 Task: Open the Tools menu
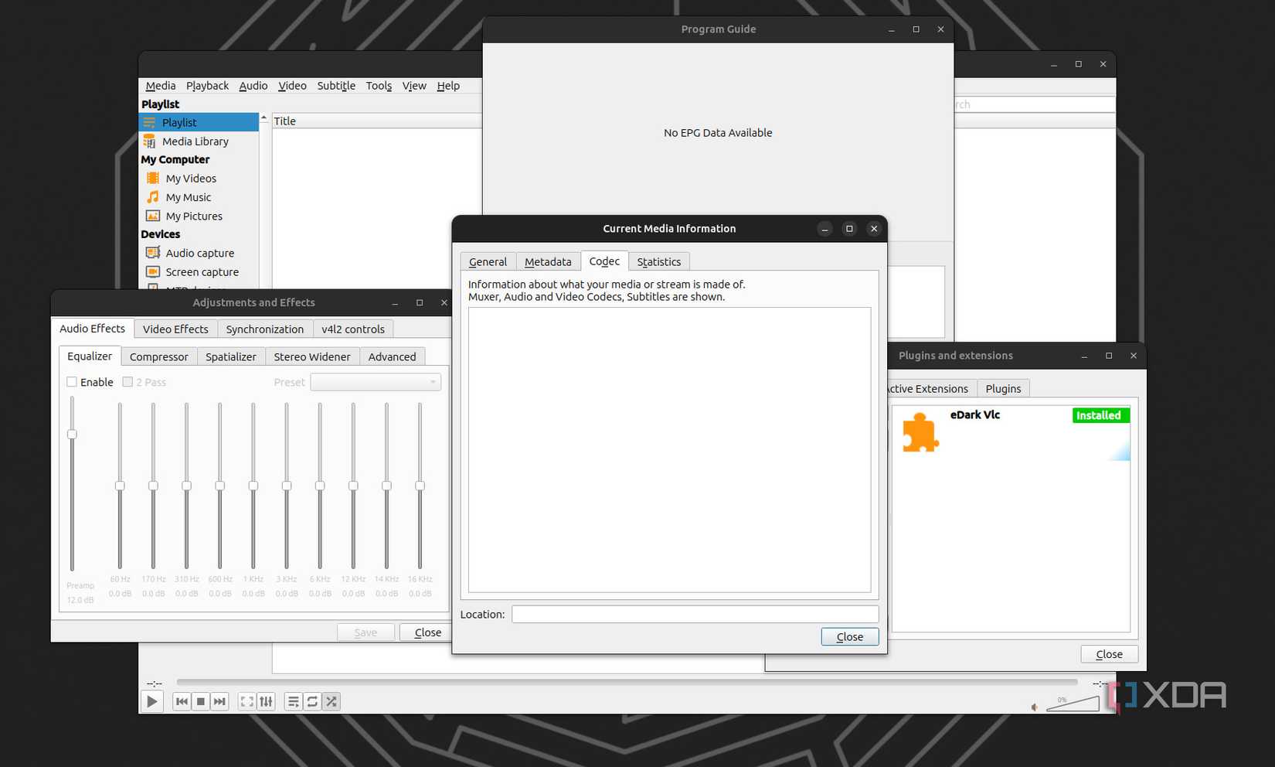[x=378, y=86]
